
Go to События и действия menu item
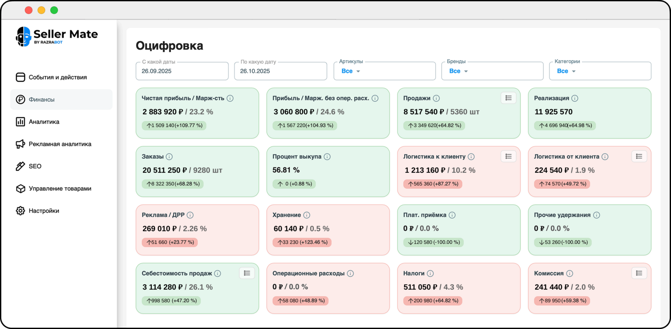point(58,77)
